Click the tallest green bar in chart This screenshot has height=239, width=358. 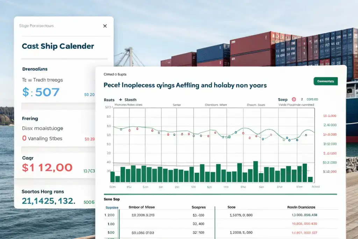pyautogui.click(x=256, y=171)
